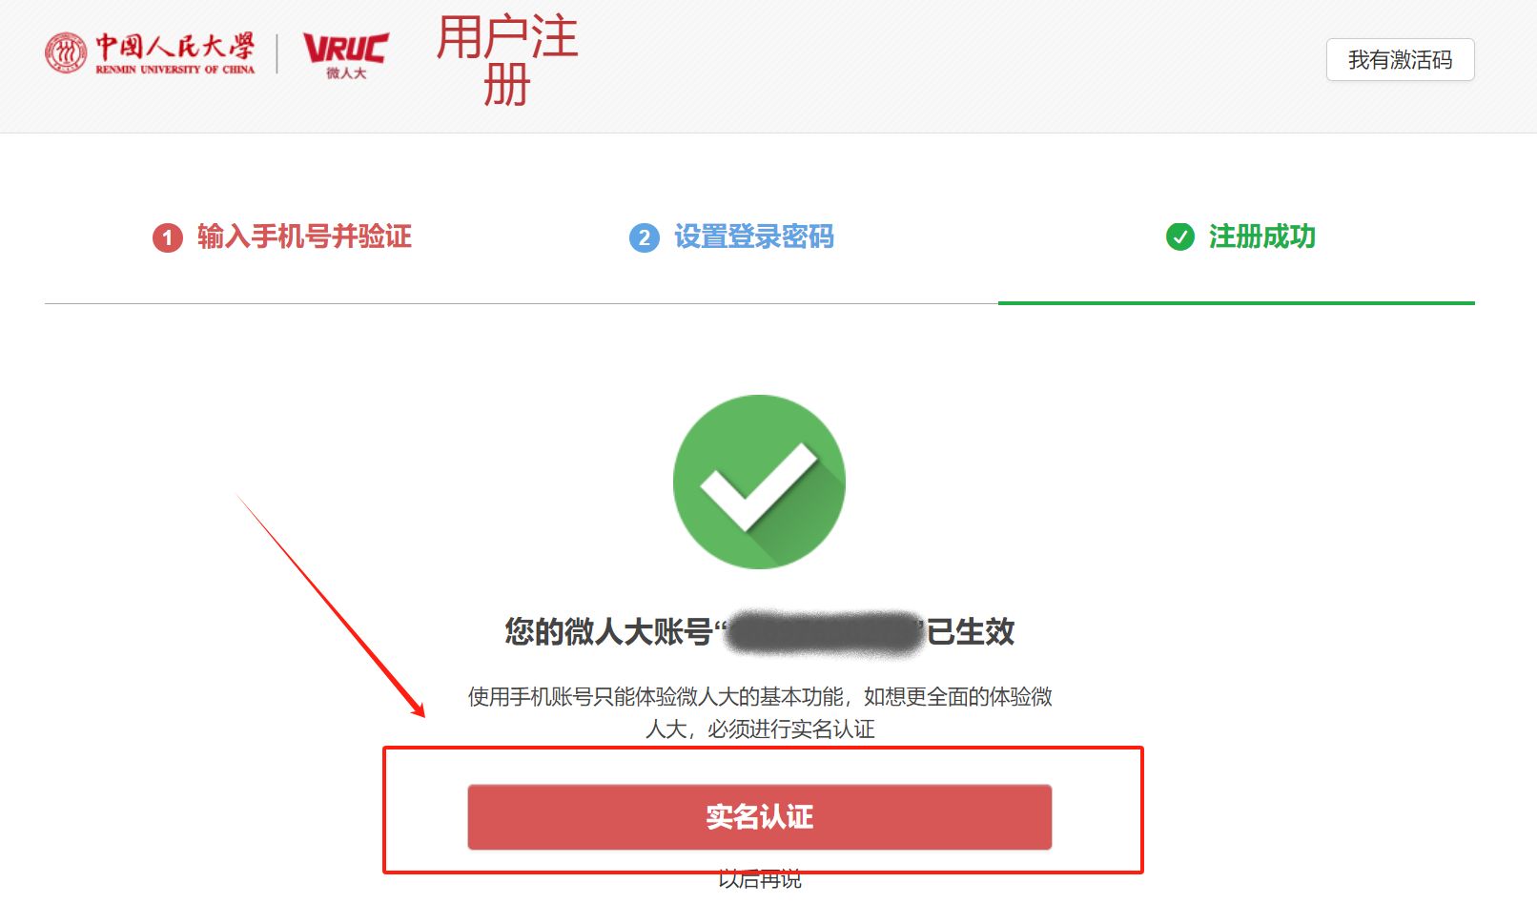Click the small green checkmark step icon
Viewport: 1537px width, 924px height.
coord(1180,236)
